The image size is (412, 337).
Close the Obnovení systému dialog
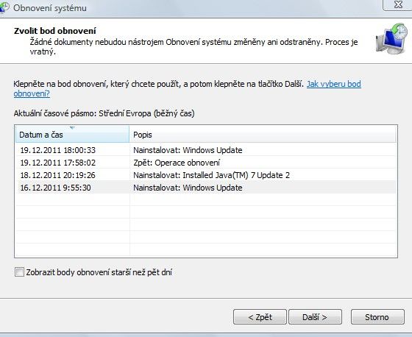[398, 4]
